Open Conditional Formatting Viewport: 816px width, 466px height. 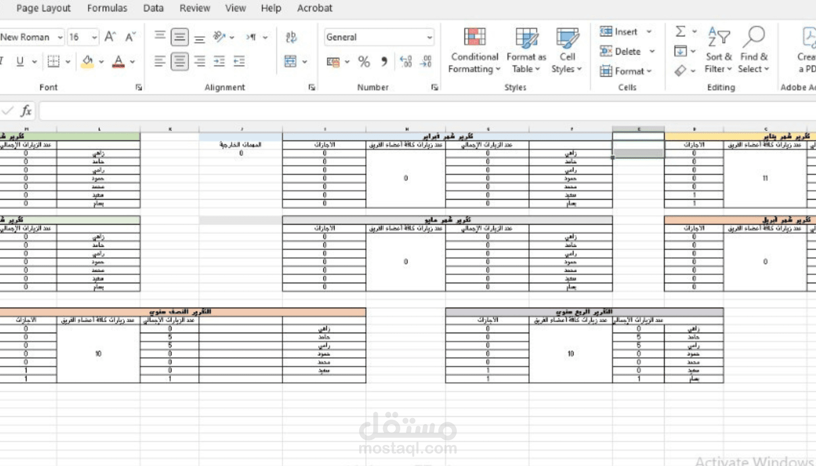coord(474,50)
